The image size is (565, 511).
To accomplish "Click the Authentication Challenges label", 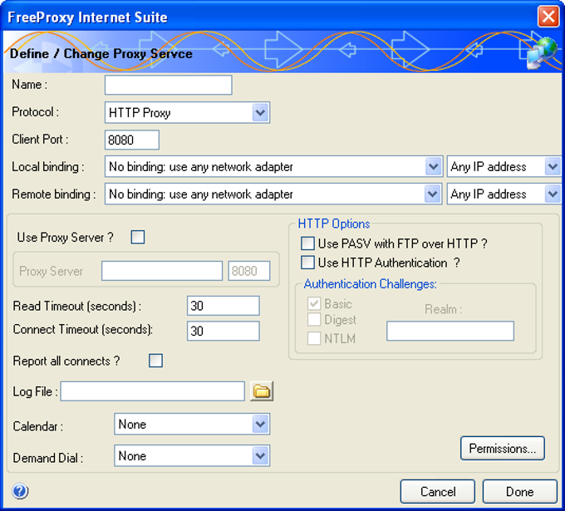I will click(x=370, y=284).
